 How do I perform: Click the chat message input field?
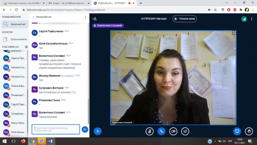[x=56, y=129]
